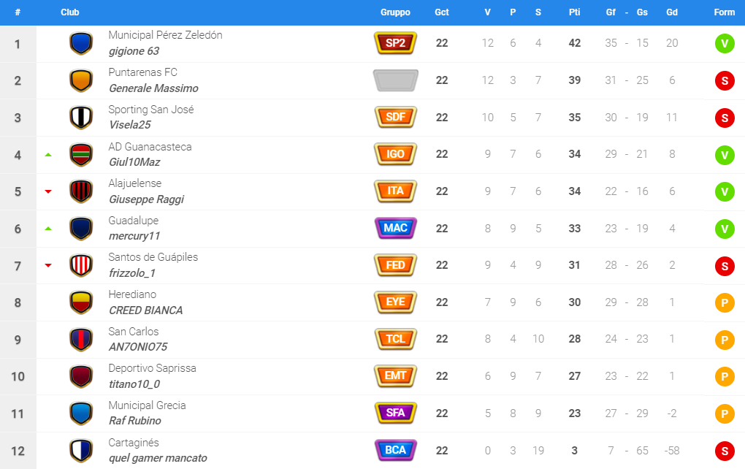This screenshot has height=469, width=745.
Task: Select the green V form icon for Guadalupe
Action: (725, 229)
